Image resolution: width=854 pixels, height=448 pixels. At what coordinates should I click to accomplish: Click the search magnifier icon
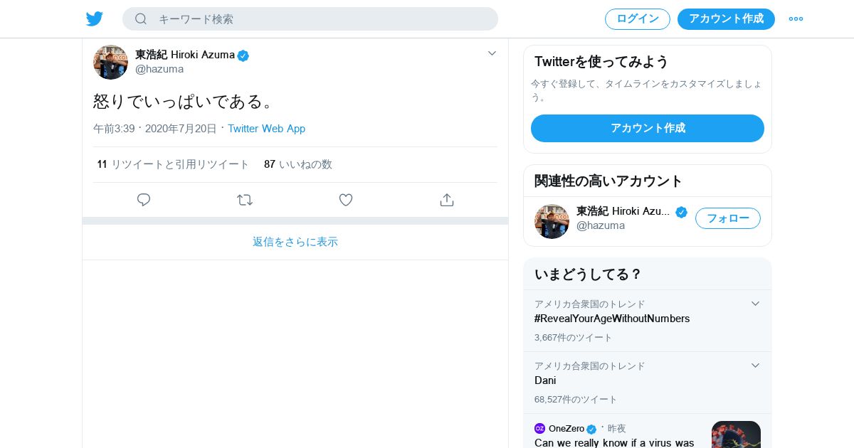click(x=141, y=19)
